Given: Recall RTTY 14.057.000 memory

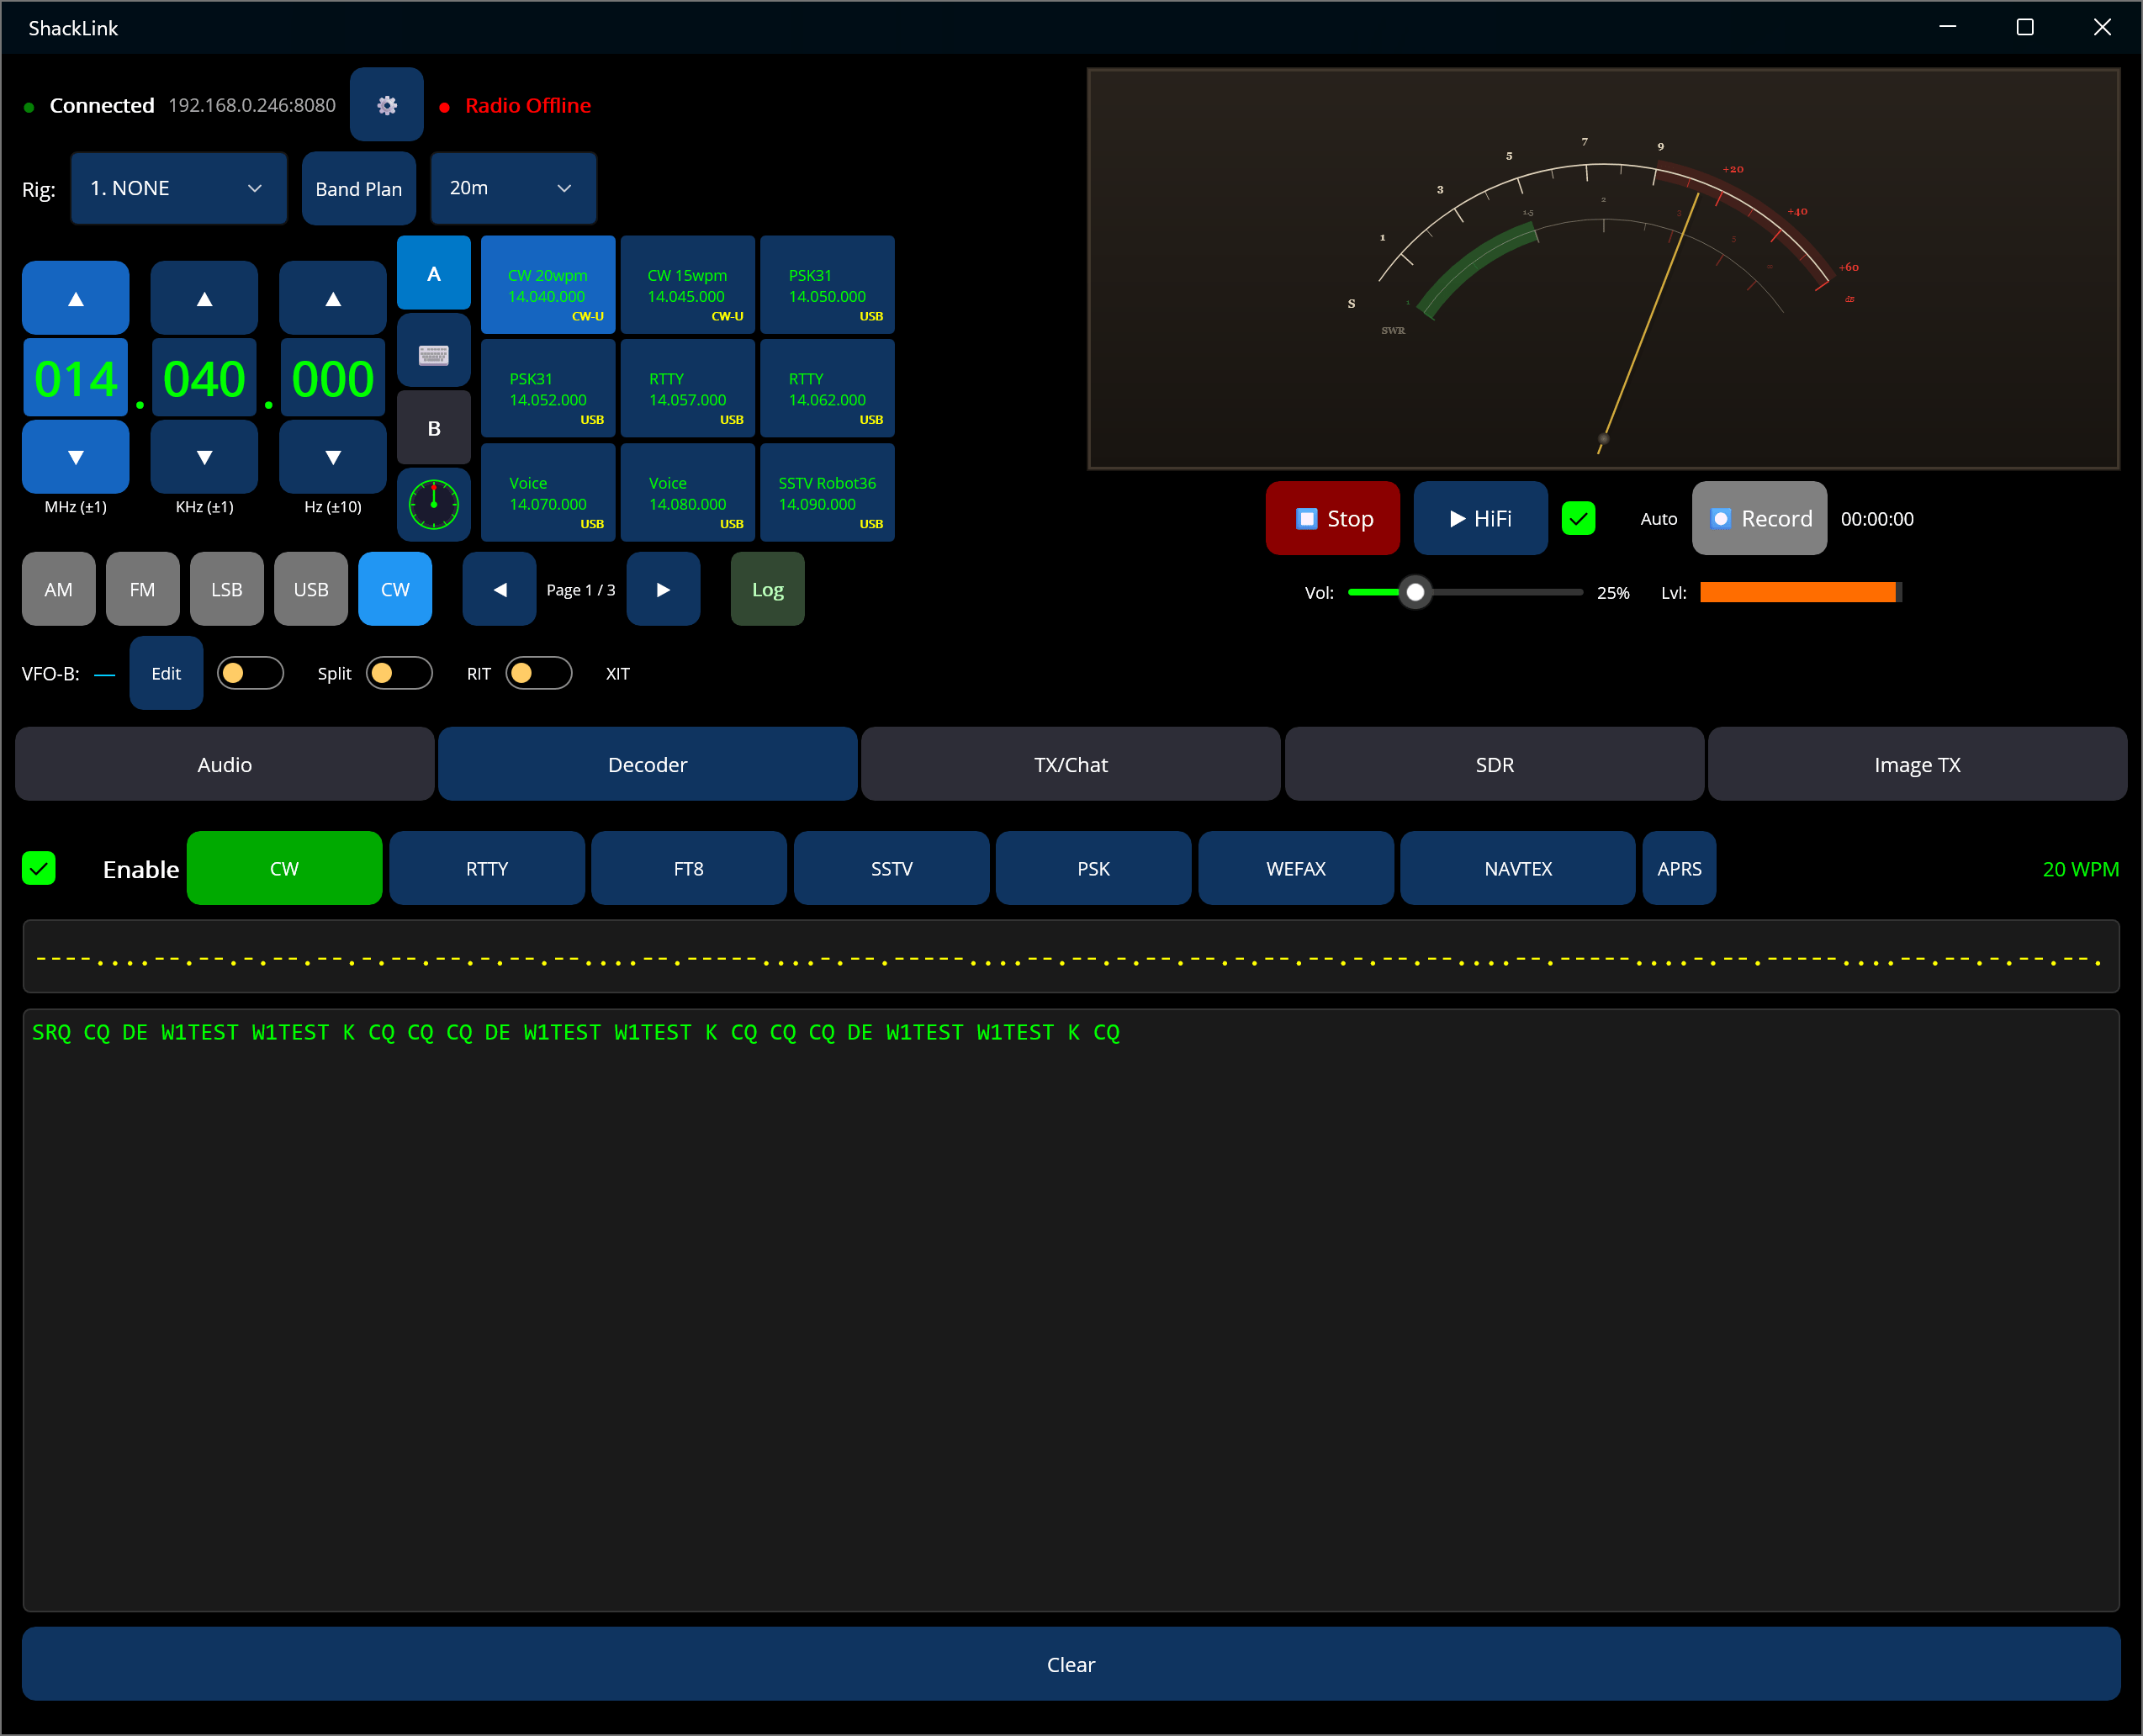Looking at the screenshot, I should coord(687,389).
